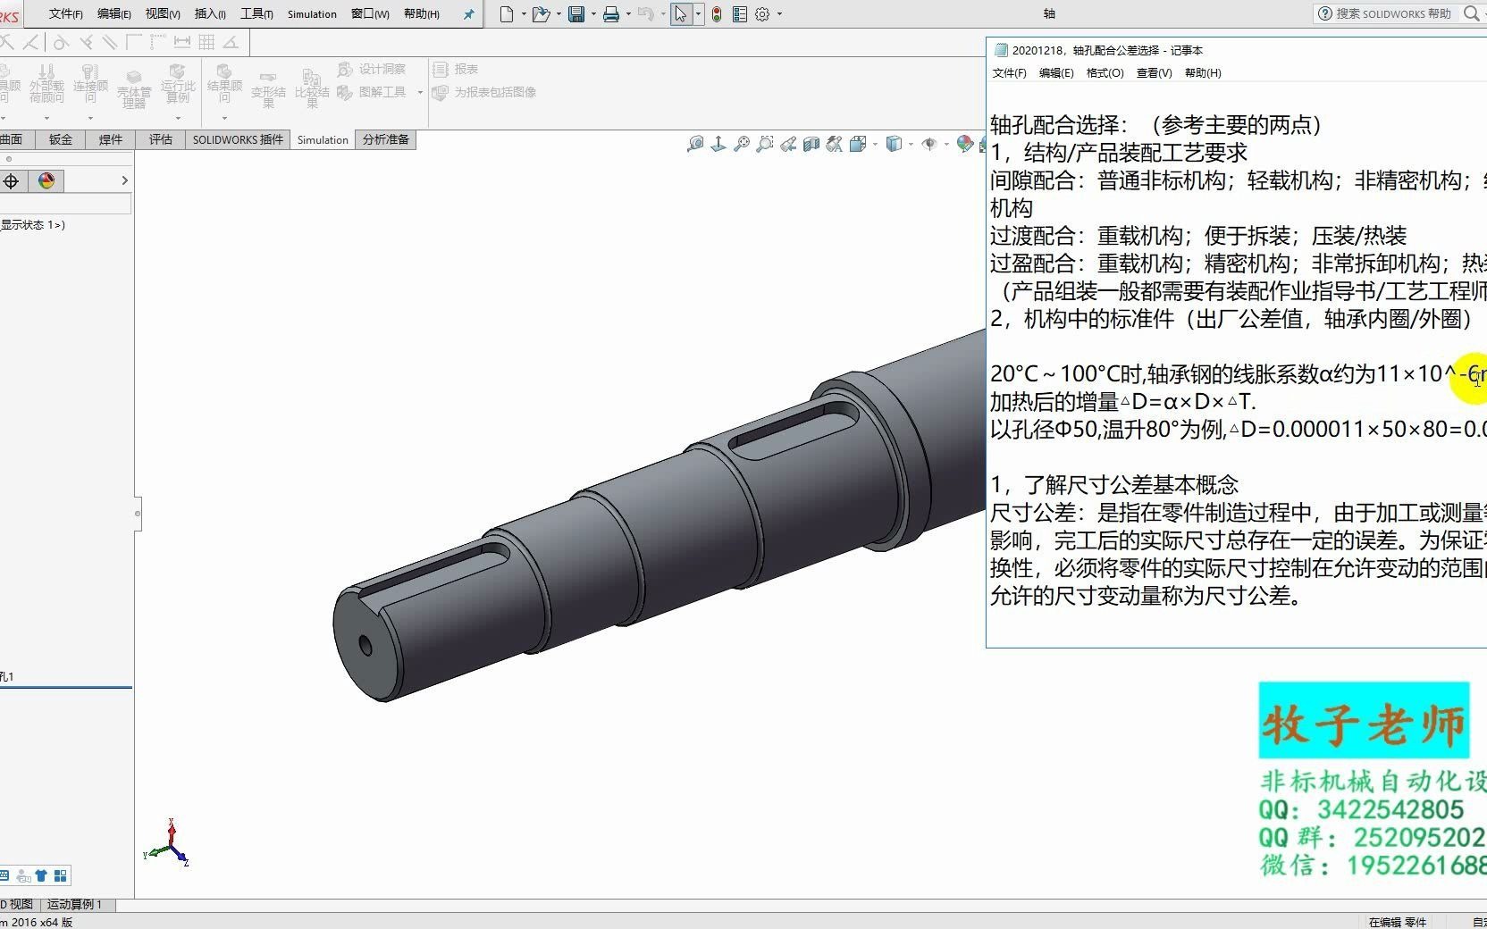Click the Open file folder icon
This screenshot has height=929, width=1487.
[x=540, y=14]
